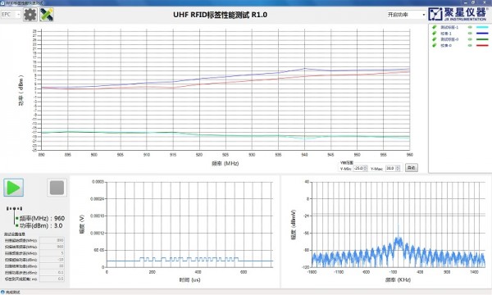
Task: Click the Y-Max spinner arrows
Action: coord(398,168)
